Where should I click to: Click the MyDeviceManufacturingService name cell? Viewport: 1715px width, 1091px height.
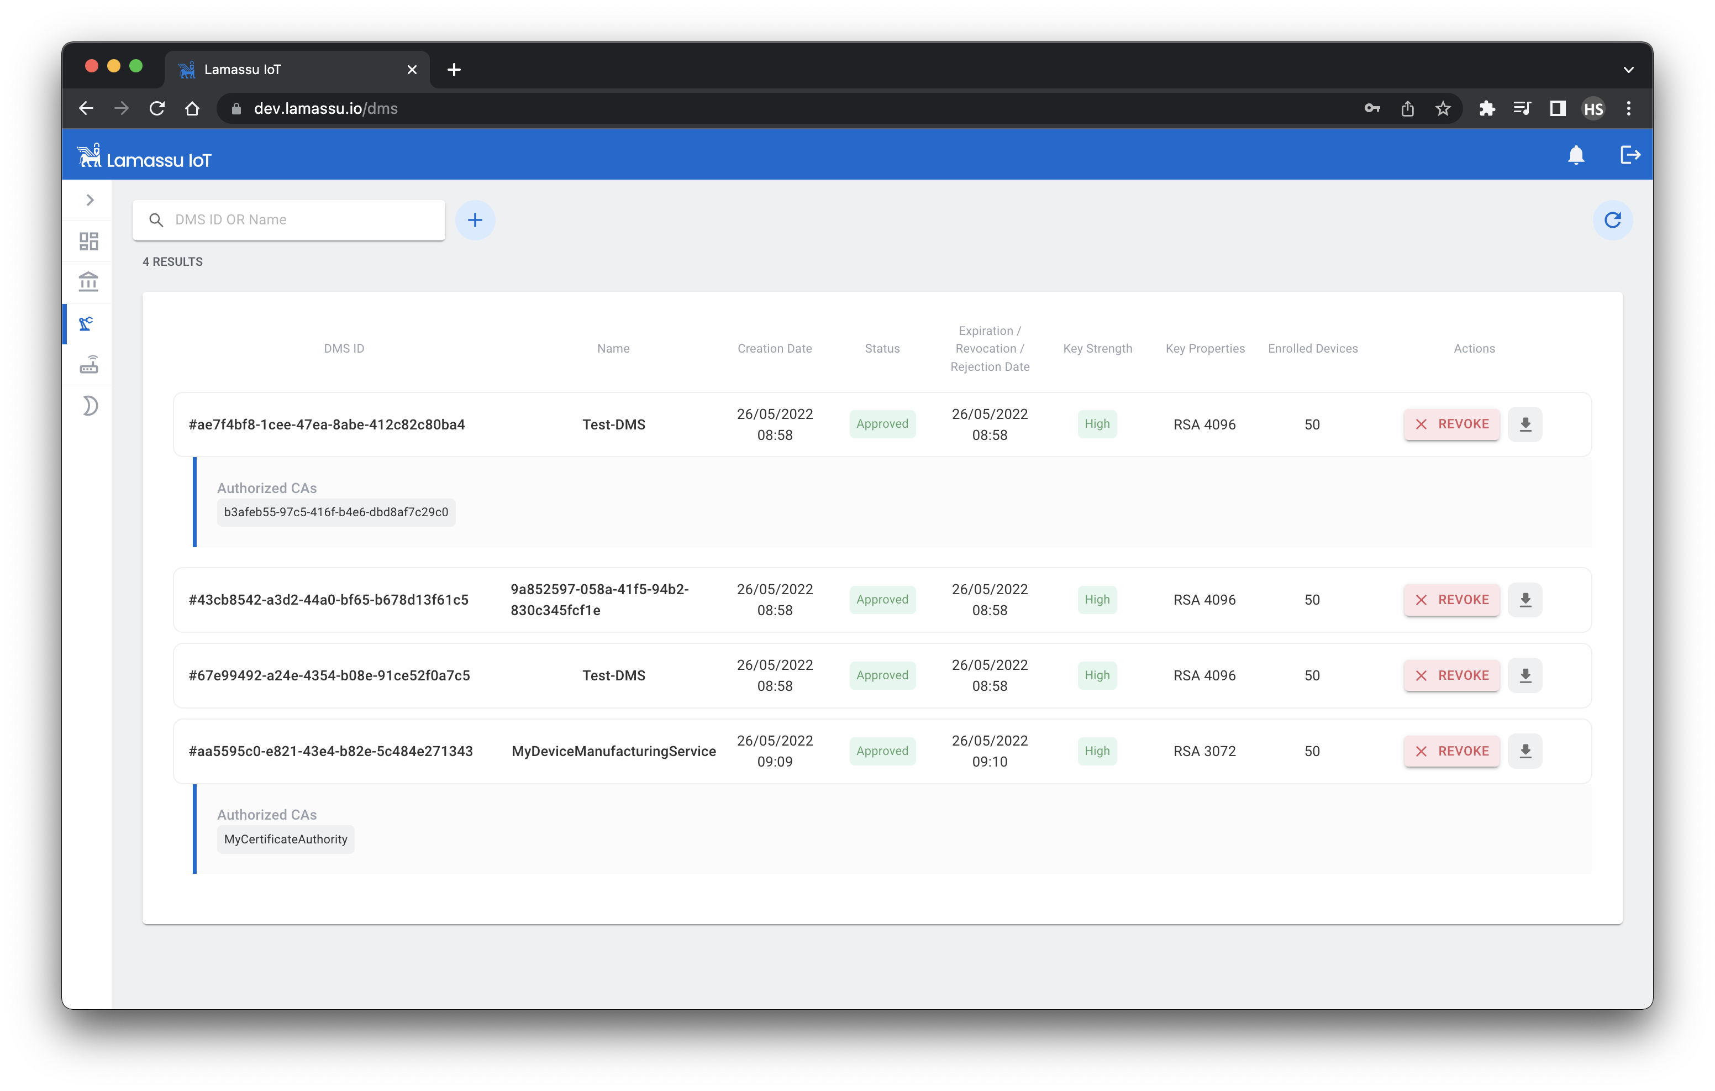pos(614,751)
